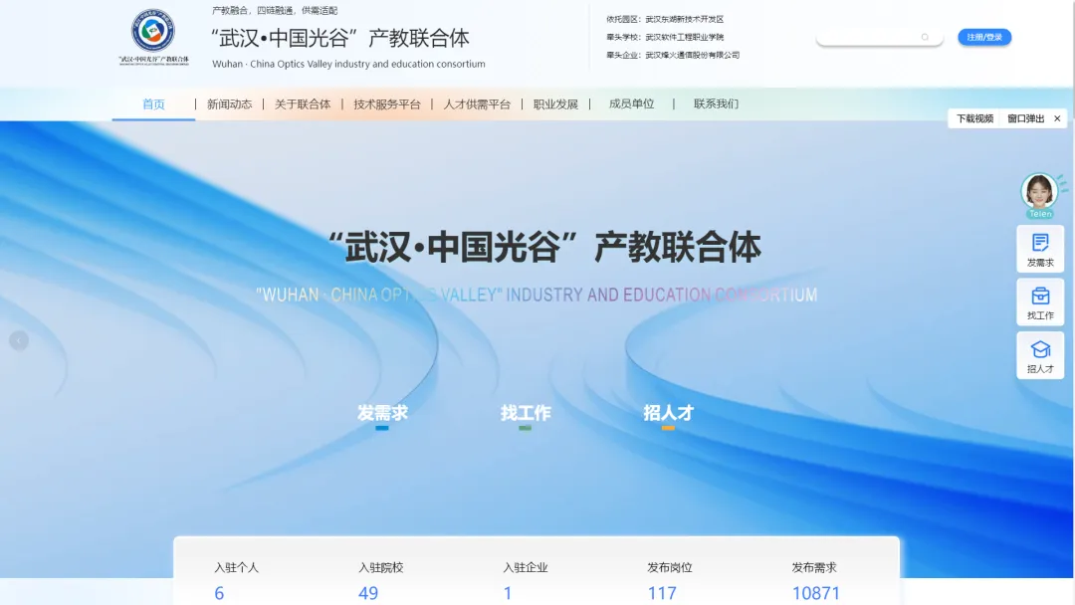Click the 找工作 banner link
Screen dimensions: 1075x605
click(x=526, y=413)
